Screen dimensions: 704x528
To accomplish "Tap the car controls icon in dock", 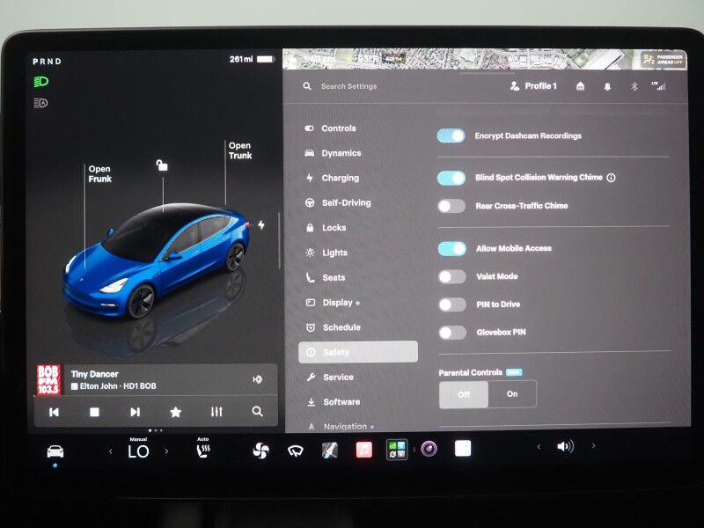I will [x=55, y=451].
